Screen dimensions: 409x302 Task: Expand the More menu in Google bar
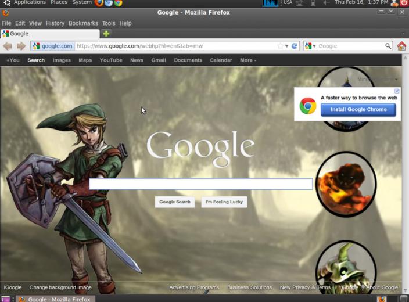(x=248, y=60)
